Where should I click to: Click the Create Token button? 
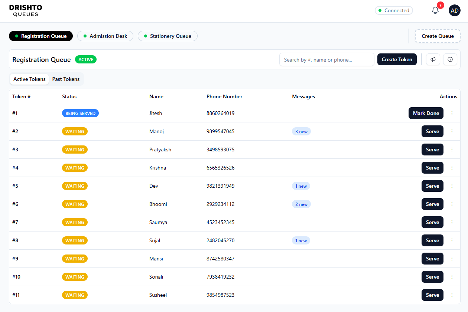[397, 59]
